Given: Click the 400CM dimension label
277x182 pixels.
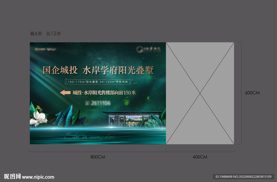Looking at the screenshot, I should point(200,157).
